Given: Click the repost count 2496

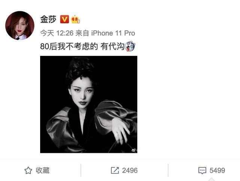Looking at the screenshot, I should tap(130, 171).
